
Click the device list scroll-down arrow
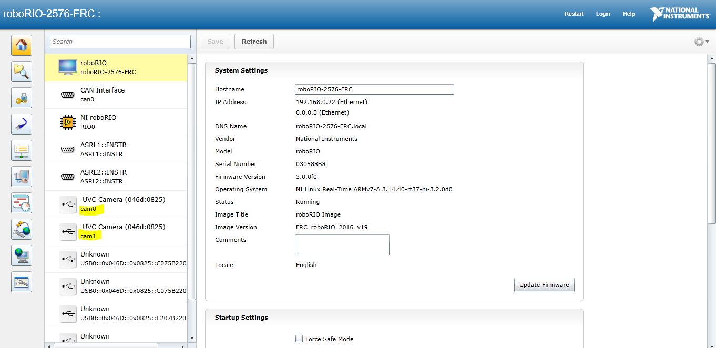click(192, 338)
